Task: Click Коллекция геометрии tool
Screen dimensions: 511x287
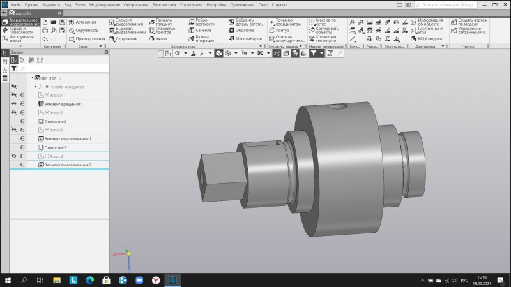Action: (x=323, y=39)
